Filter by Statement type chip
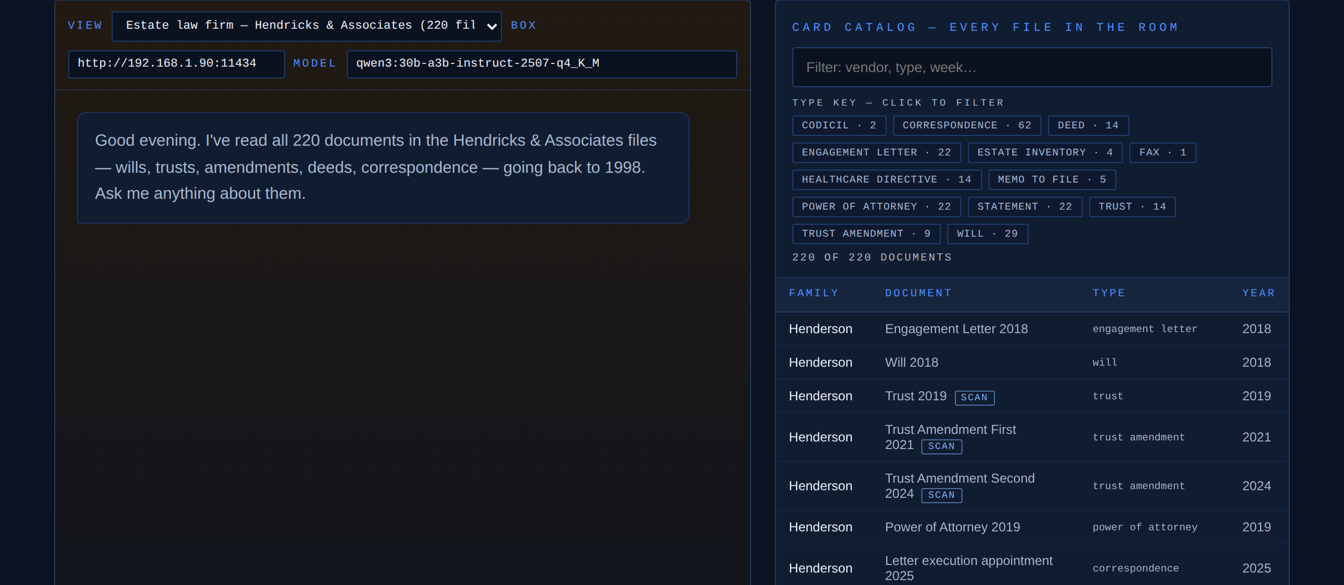The image size is (1344, 585). coord(1025,207)
